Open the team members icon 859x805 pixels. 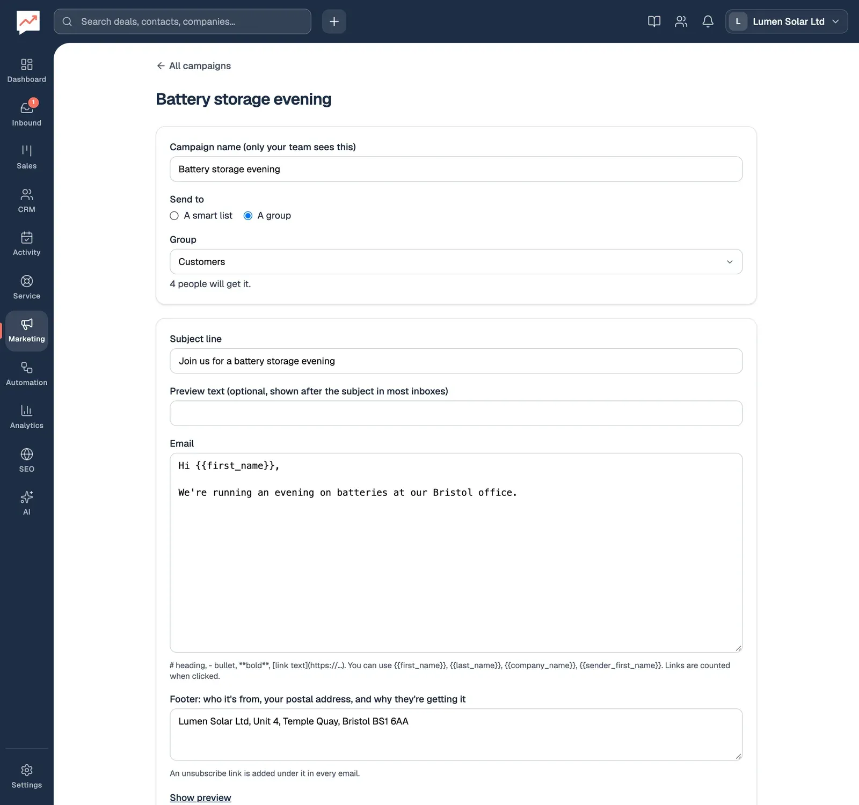click(681, 21)
